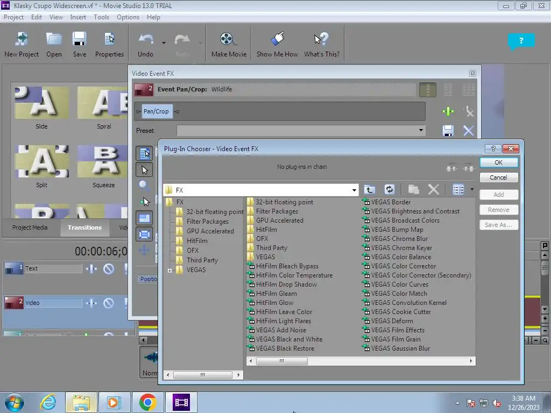Select the Normal Edit arrow tool in Pan/Crop
The height and width of the screenshot is (413, 551).
click(144, 170)
